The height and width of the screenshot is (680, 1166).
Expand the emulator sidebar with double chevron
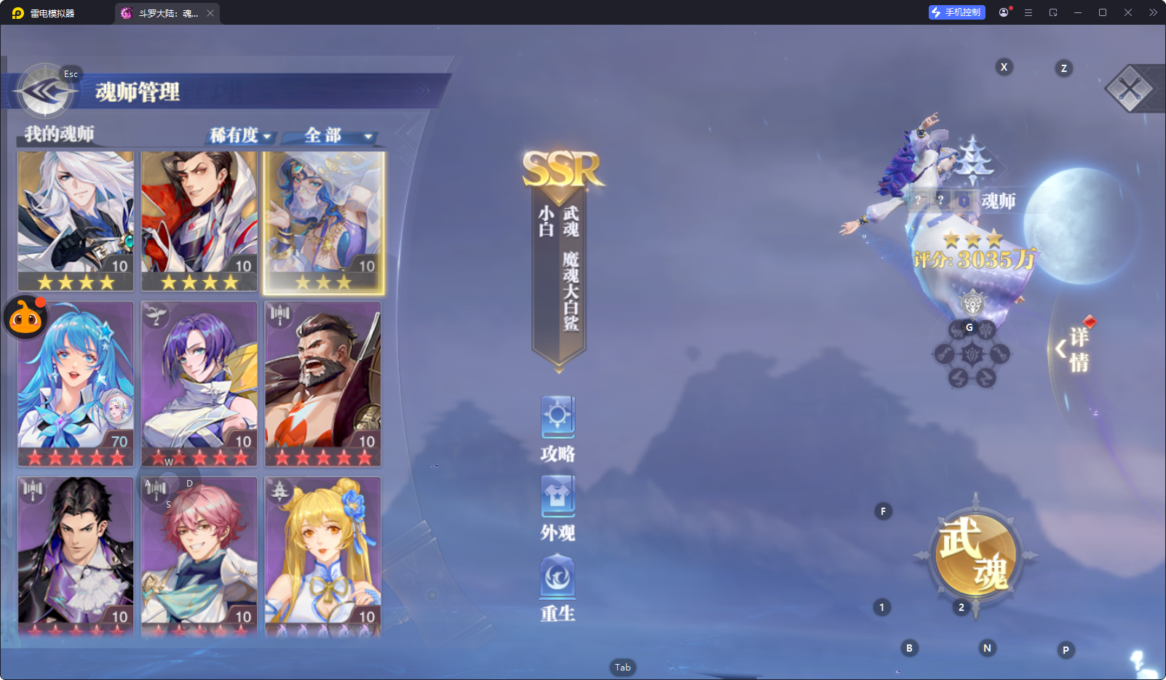[1153, 12]
